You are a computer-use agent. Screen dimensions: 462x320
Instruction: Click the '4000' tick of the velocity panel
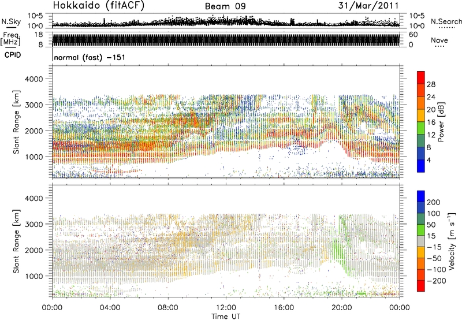coord(33,199)
